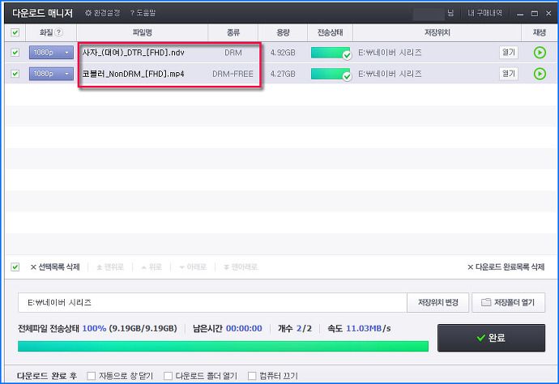Screen dimensions: 559x384
Task: Click the 4.92GB size cell
Action: coord(283,53)
